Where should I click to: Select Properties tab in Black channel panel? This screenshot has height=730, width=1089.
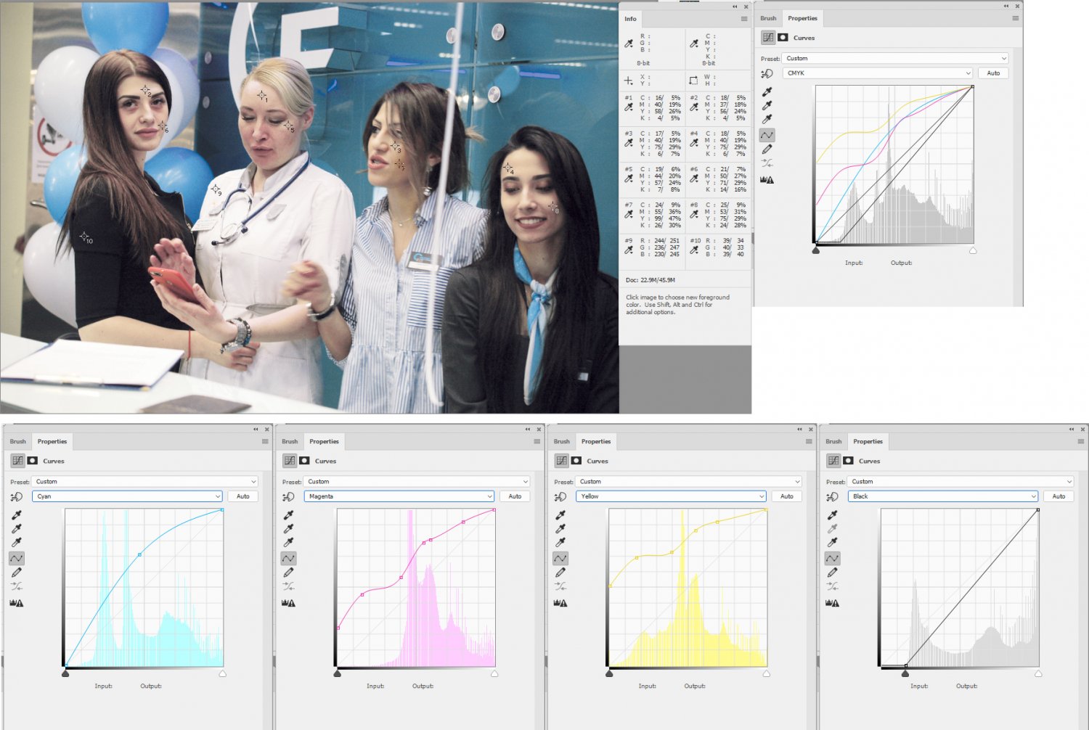click(x=868, y=441)
